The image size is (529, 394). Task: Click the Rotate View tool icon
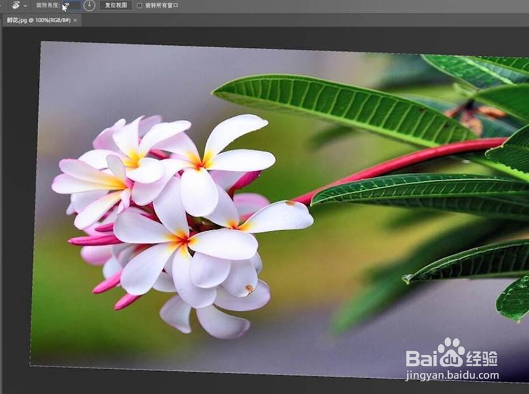[16, 5]
